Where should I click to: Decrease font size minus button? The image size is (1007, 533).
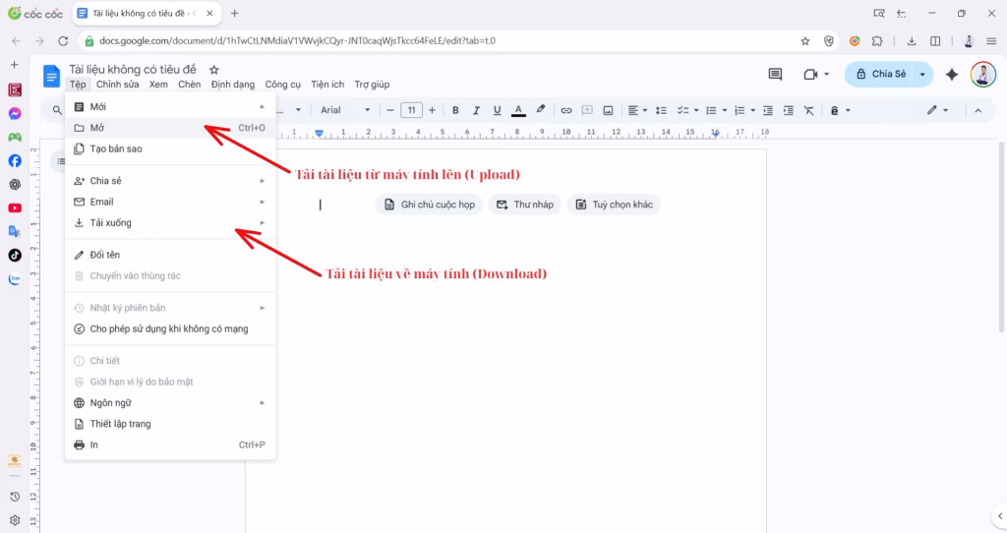coord(389,110)
